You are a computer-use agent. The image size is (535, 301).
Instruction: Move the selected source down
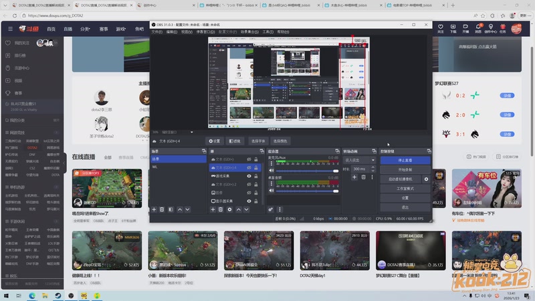coord(246,209)
